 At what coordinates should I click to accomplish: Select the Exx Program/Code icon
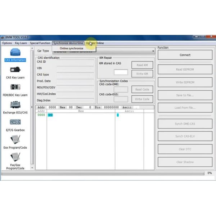(x=15, y=140)
